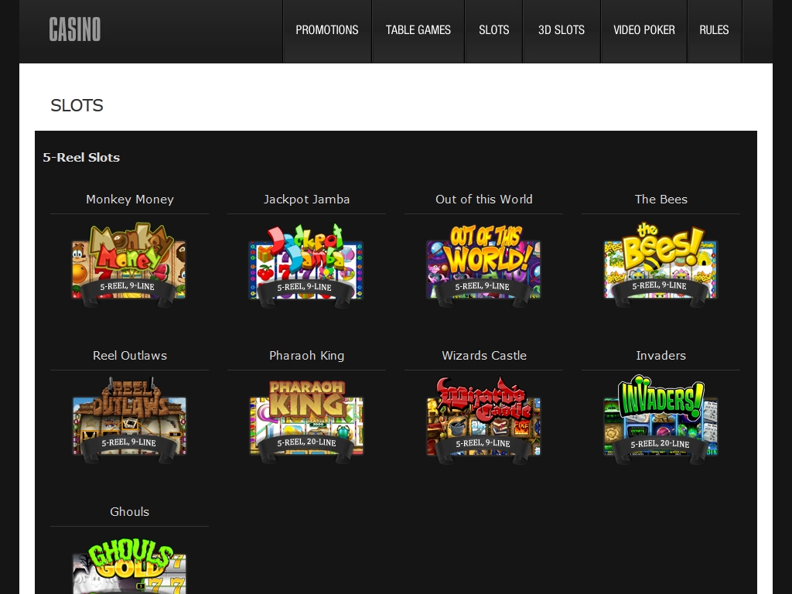
Task: Open the Promotions menu item
Action: point(327,30)
